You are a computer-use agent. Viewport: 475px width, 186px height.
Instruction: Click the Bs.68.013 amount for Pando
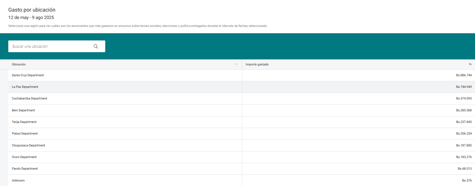point(465,169)
